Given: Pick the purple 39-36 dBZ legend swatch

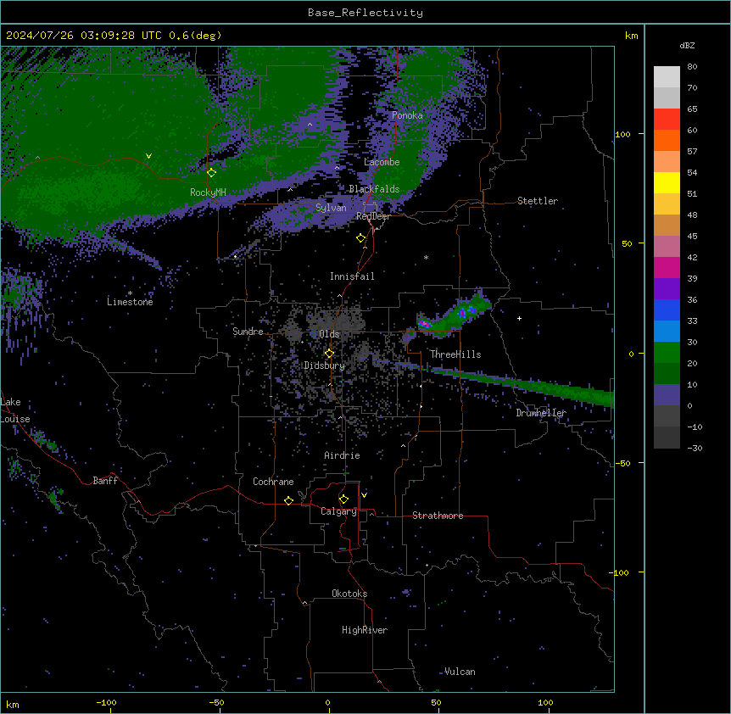Looking at the screenshot, I should [x=667, y=288].
